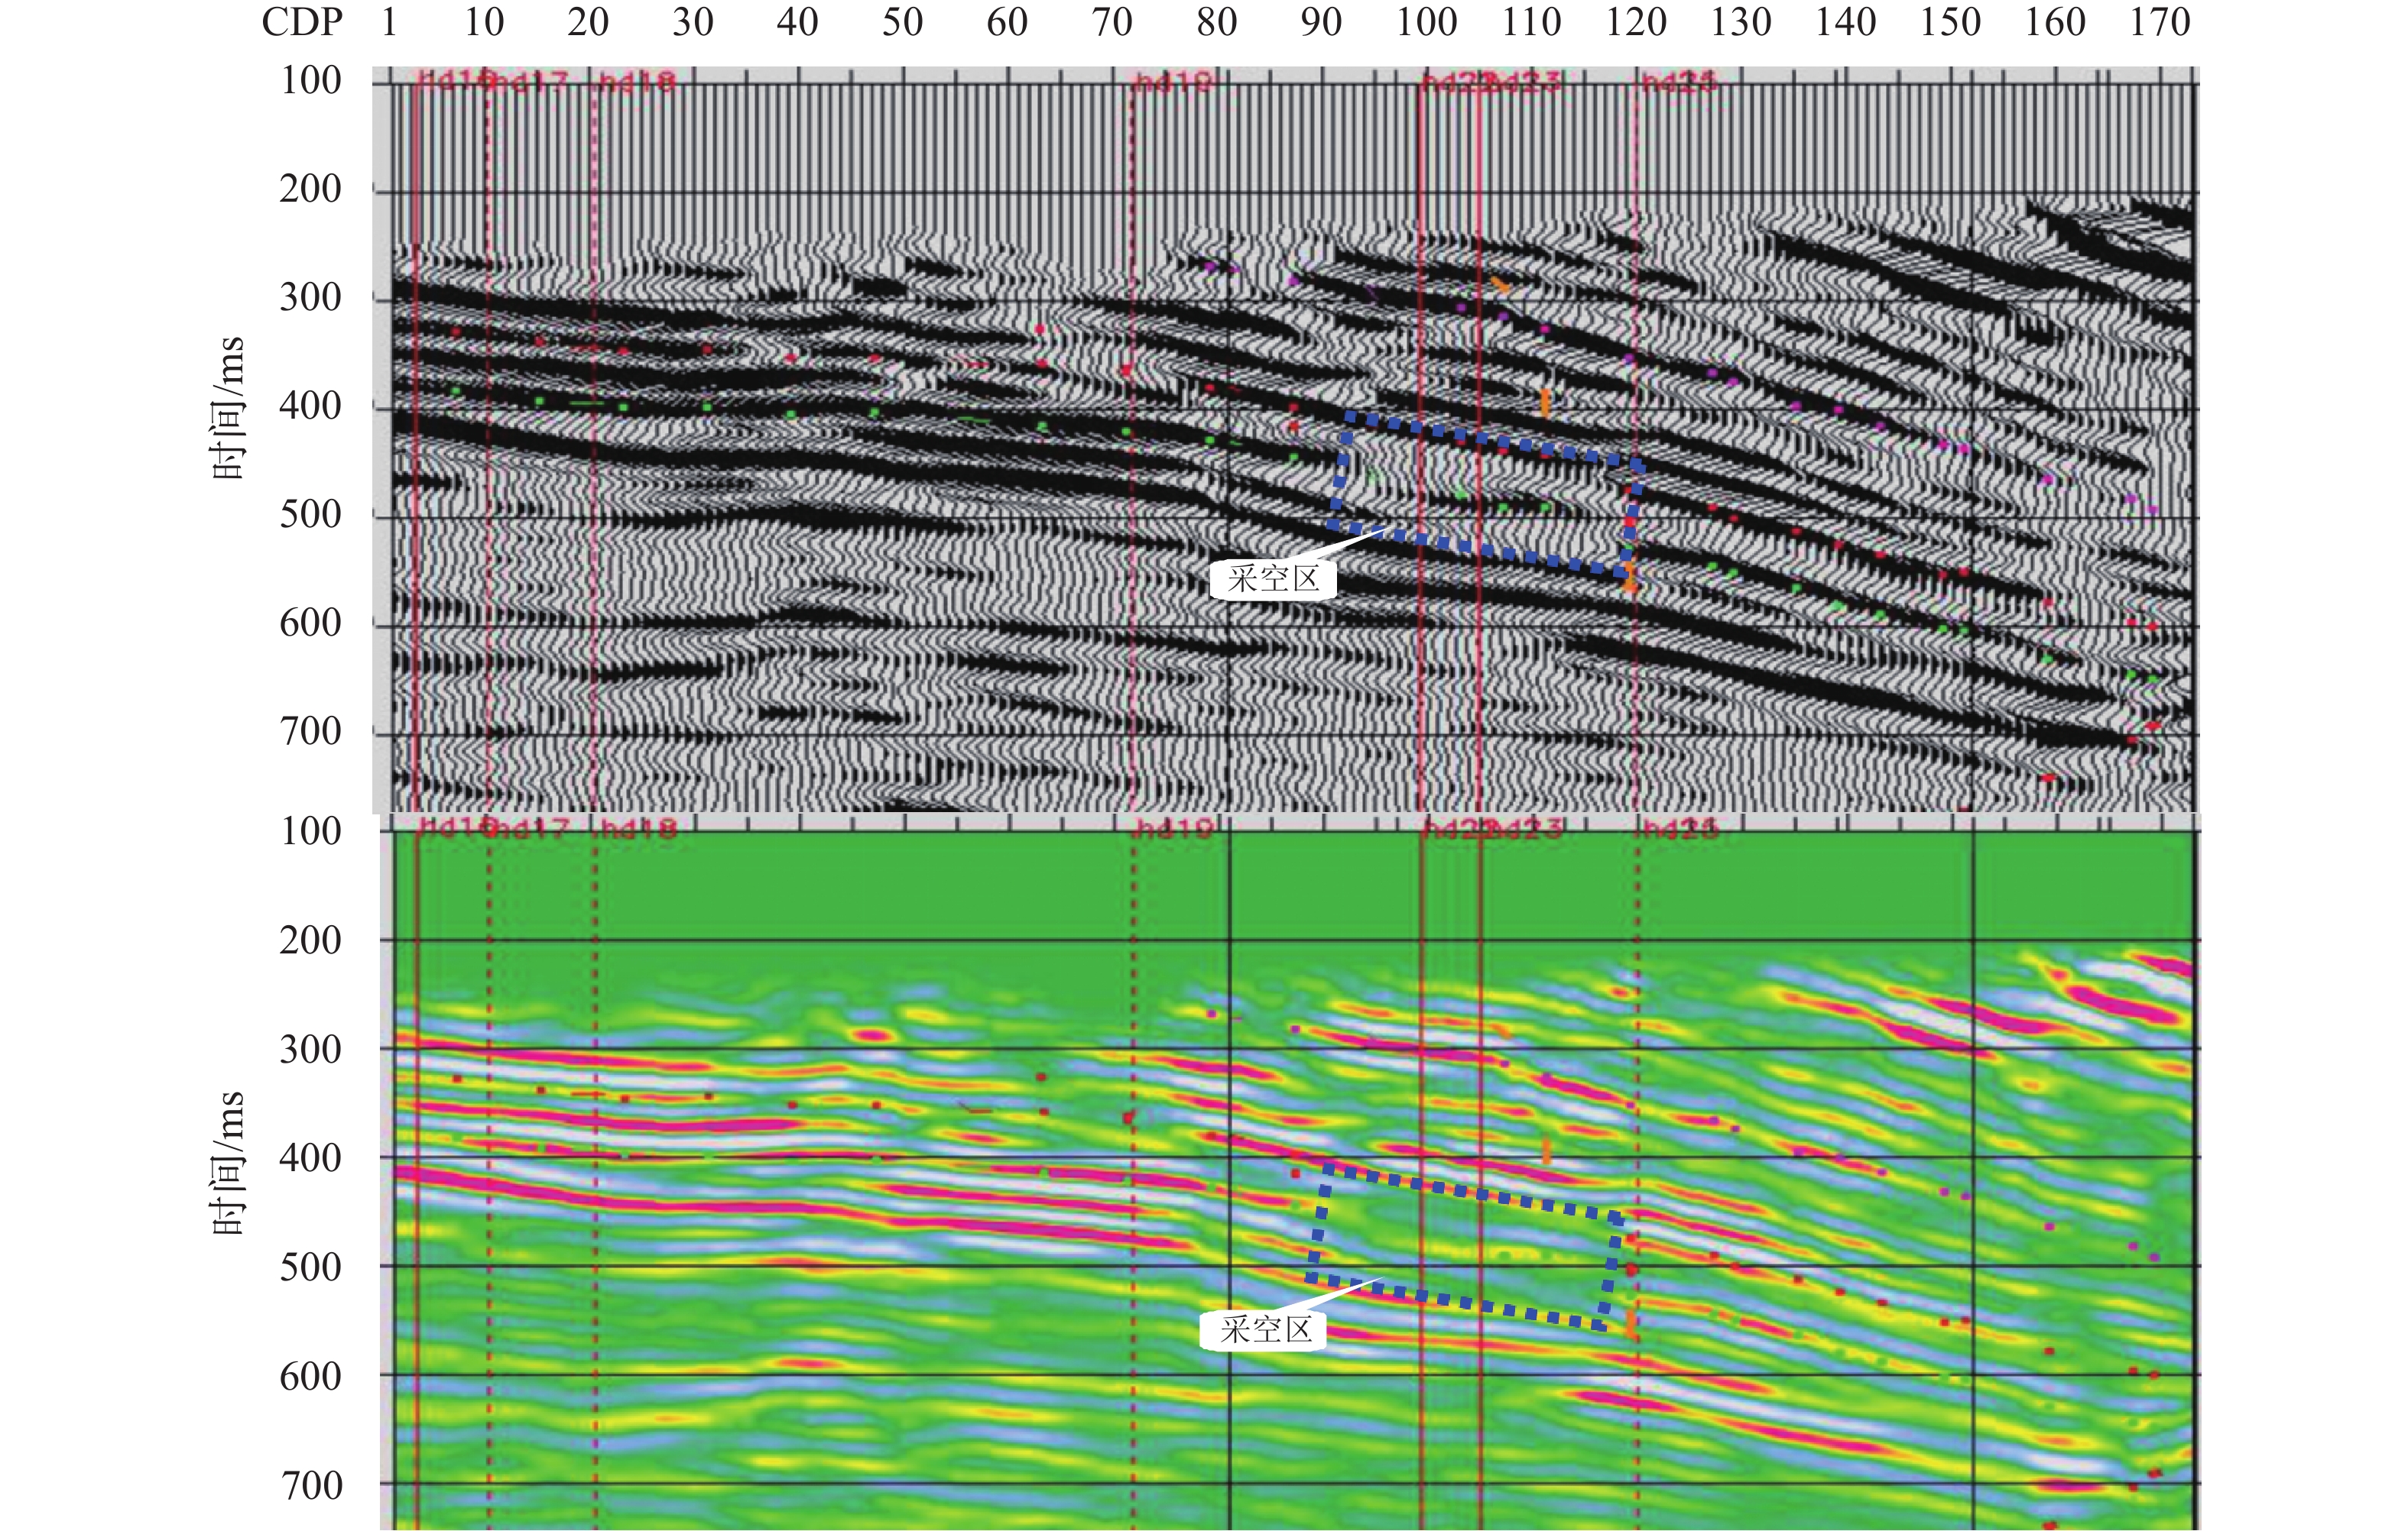Click time label 200 on the color section axis
The image size is (2408, 1531).
point(310,940)
